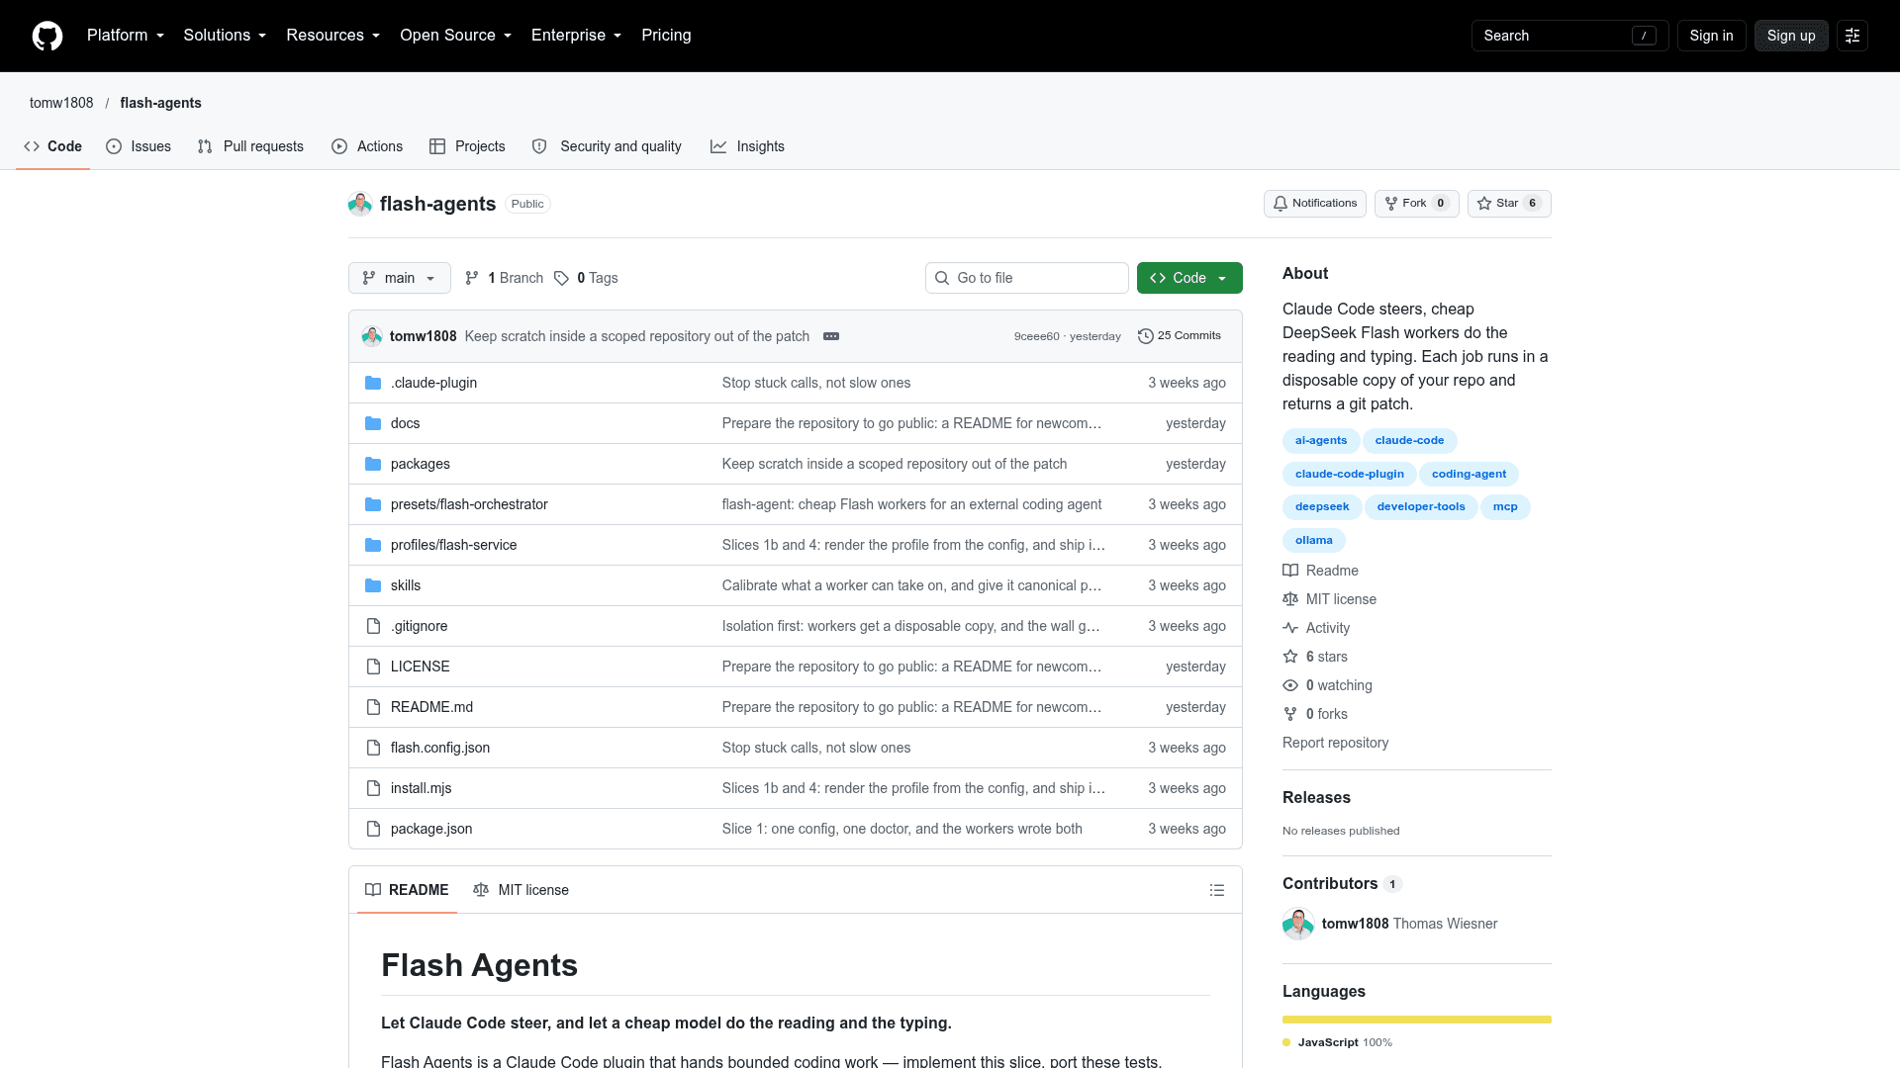Click the Activity pulse icon
The width and height of the screenshot is (1900, 1068).
click(1290, 628)
